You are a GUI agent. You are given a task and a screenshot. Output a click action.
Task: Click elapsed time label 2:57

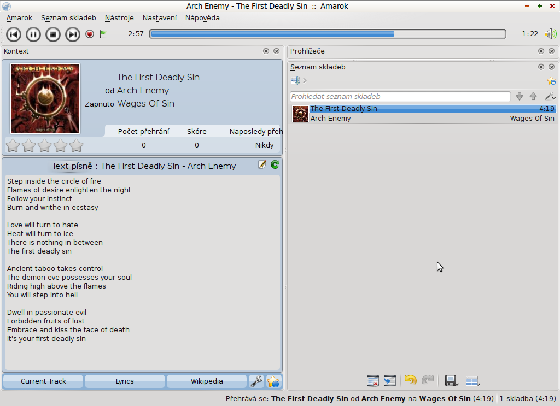[136, 34]
